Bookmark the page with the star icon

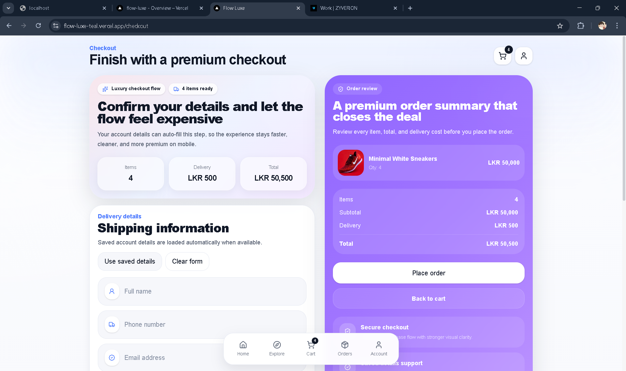pos(560,26)
